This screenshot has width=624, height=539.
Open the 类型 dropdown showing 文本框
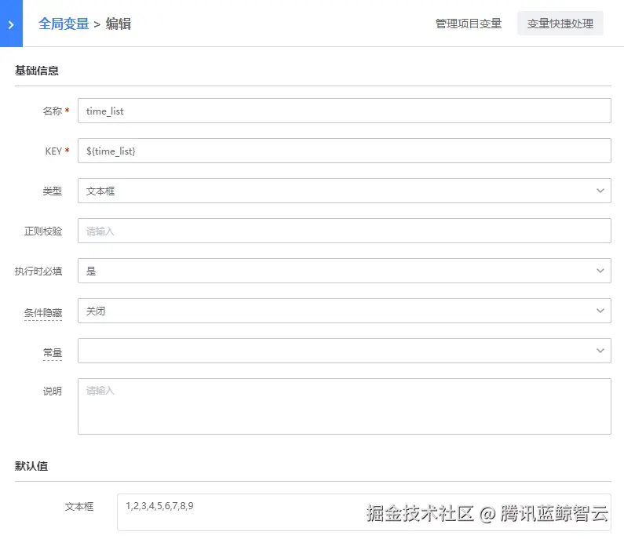345,191
